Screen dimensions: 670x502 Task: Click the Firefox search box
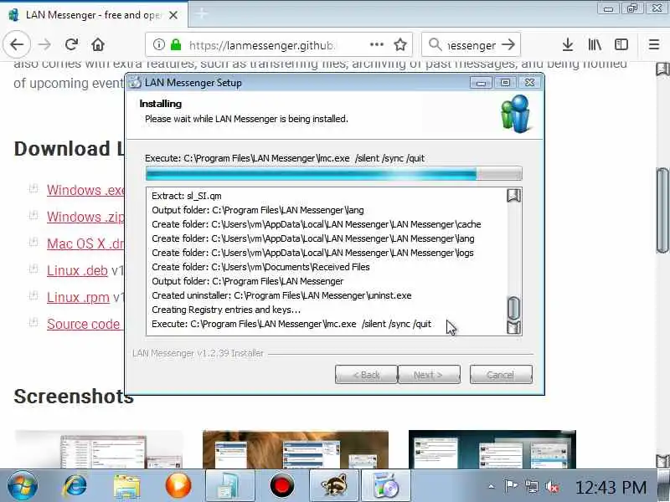click(472, 45)
